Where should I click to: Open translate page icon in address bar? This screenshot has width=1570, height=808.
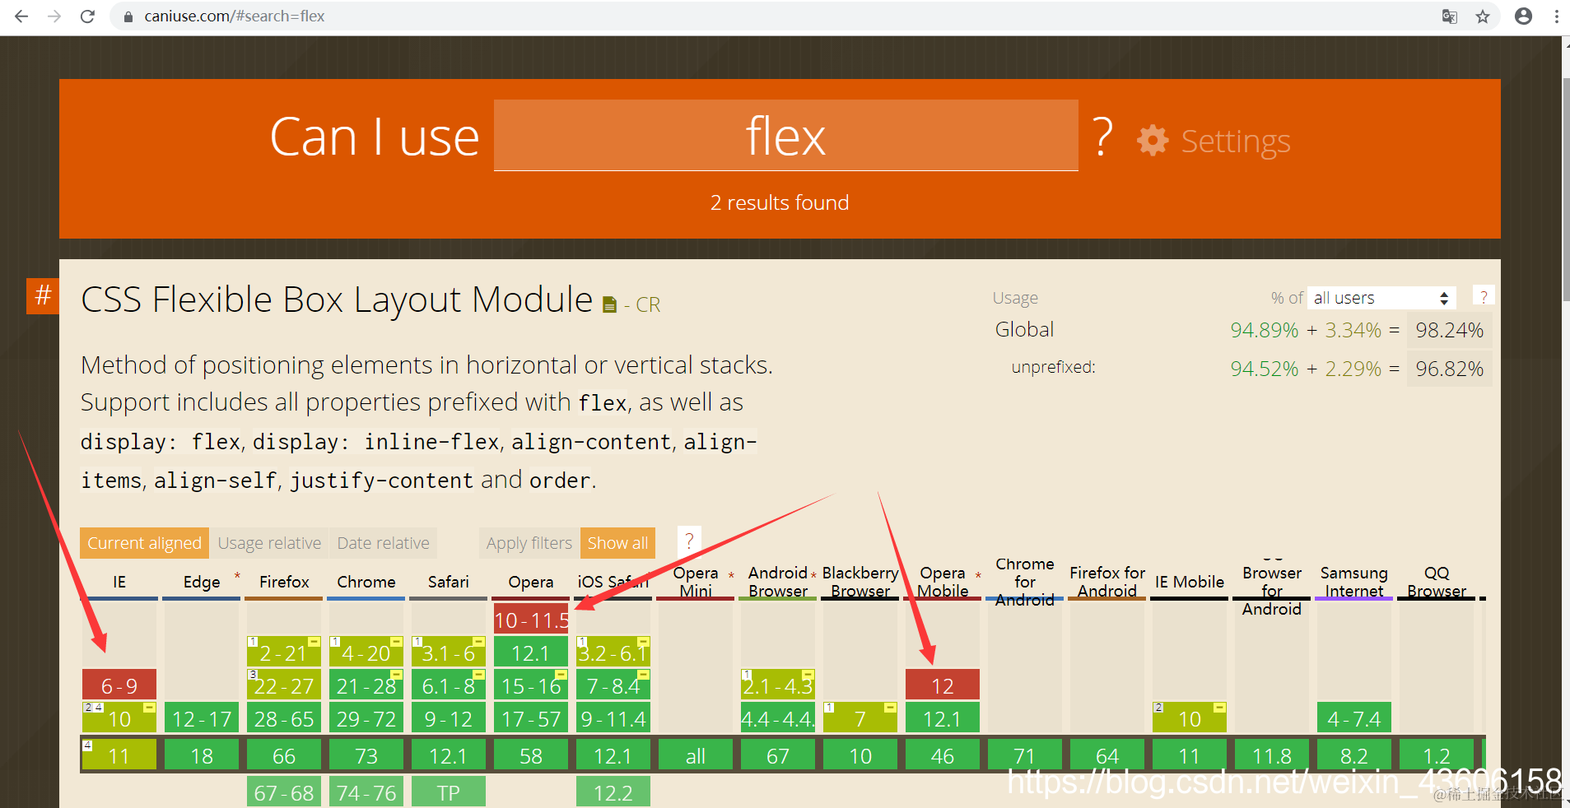click(1450, 16)
